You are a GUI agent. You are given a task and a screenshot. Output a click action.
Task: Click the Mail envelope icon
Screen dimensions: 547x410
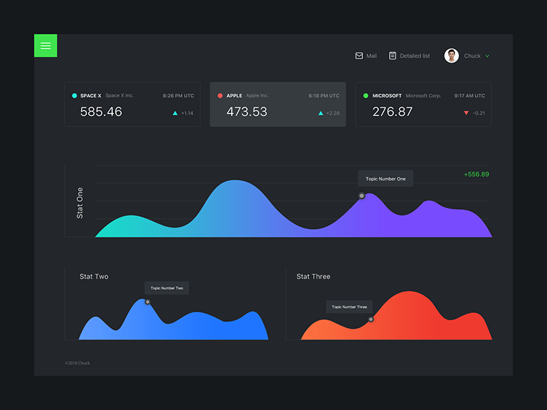coord(359,56)
